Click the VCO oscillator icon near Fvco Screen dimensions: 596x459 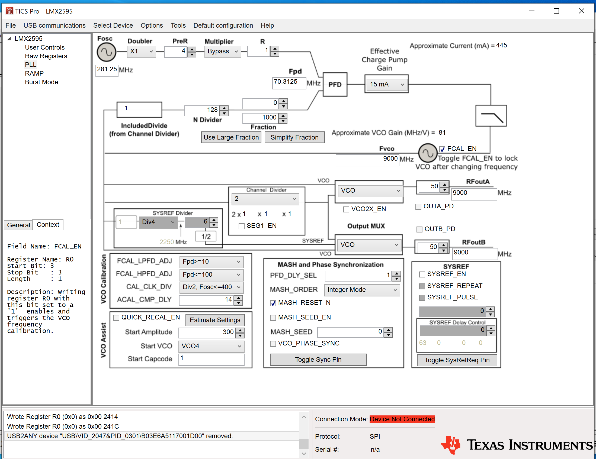[x=428, y=153]
